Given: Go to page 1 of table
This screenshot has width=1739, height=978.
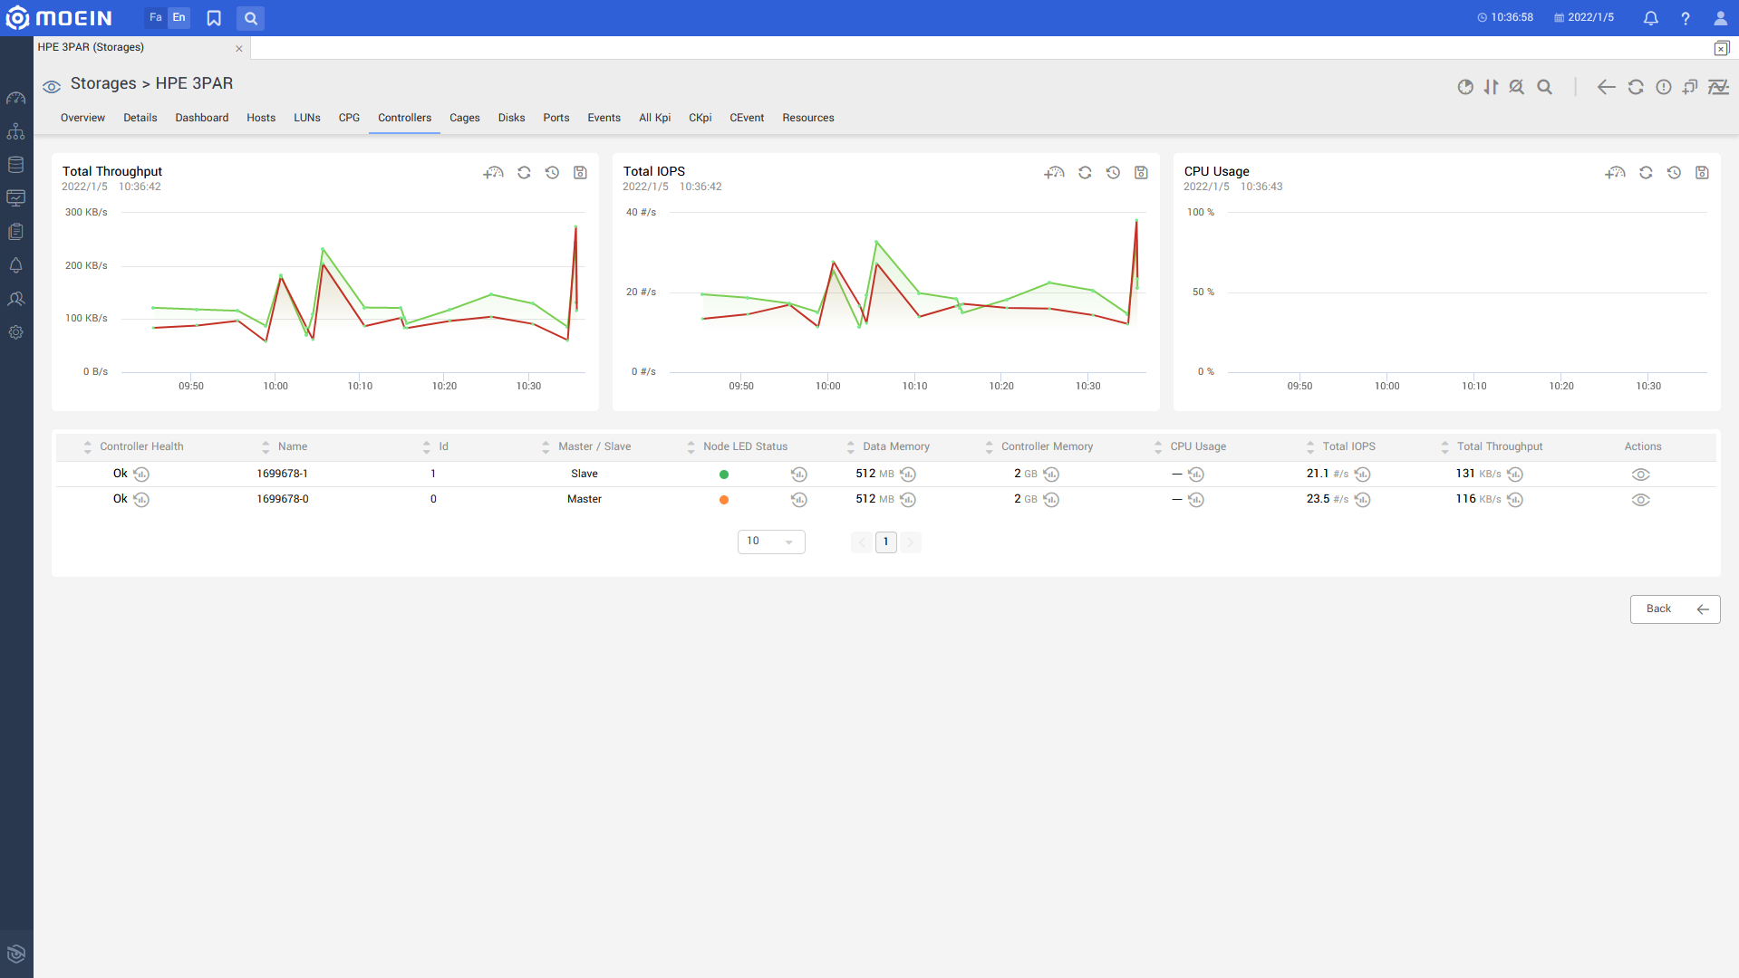Looking at the screenshot, I should click(x=886, y=542).
